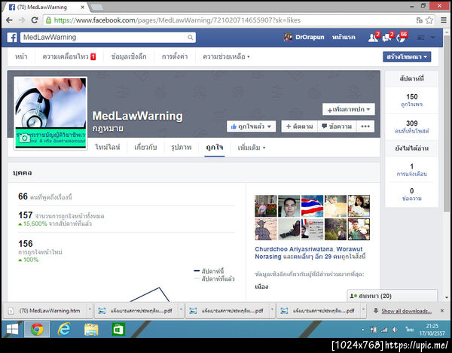Image resolution: width=452 pixels, height=353 pixels.
Task: Click 0 ข้อความ messages sidebar link
Action: (x=411, y=194)
